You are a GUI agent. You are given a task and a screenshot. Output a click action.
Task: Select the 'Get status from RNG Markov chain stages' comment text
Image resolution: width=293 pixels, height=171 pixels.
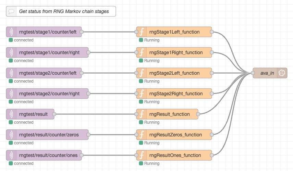[64, 11]
